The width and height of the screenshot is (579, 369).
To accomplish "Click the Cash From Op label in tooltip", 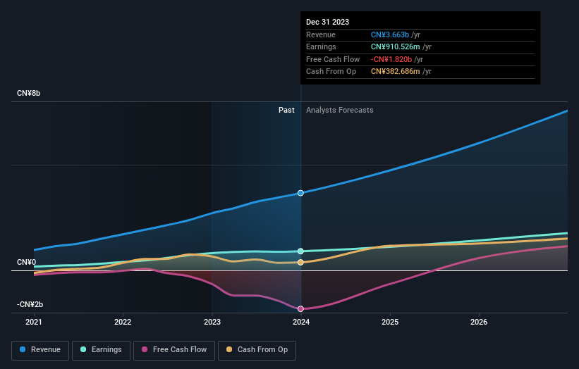I will pos(331,72).
